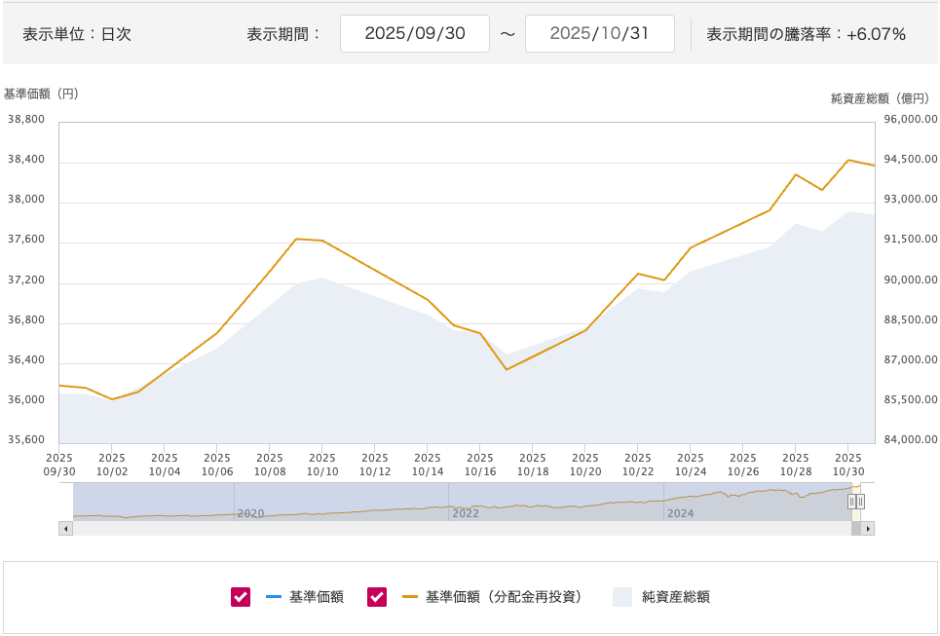Click the 純資産総額 legend color swatch

(x=621, y=597)
